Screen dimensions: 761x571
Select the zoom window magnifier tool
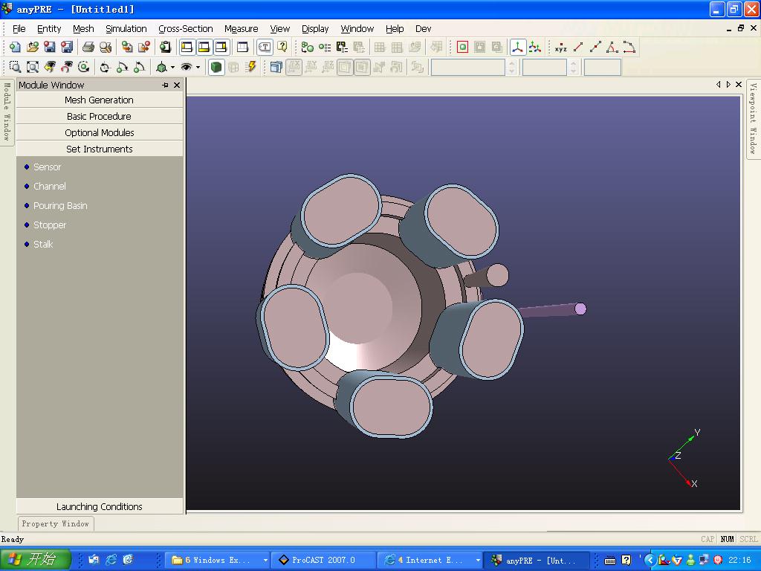coord(15,67)
